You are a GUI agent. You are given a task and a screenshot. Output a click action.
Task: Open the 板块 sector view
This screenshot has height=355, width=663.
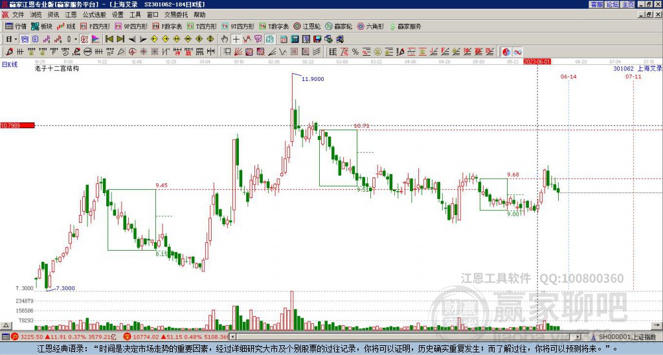pyautogui.click(x=41, y=26)
